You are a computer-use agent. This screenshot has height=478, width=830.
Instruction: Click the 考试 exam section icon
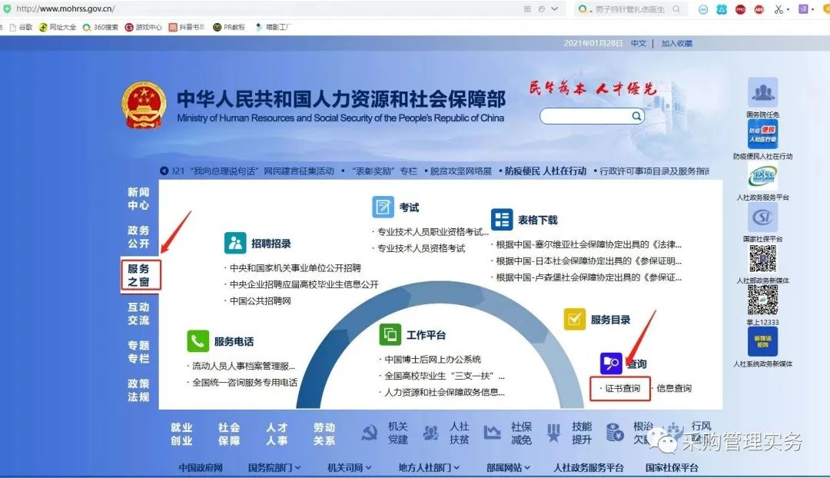pyautogui.click(x=382, y=206)
